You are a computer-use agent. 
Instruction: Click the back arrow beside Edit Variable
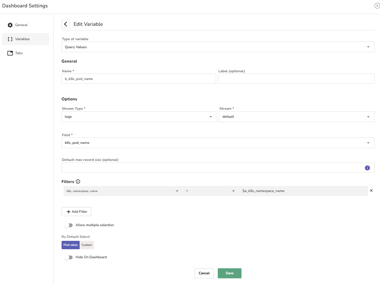coord(66,24)
